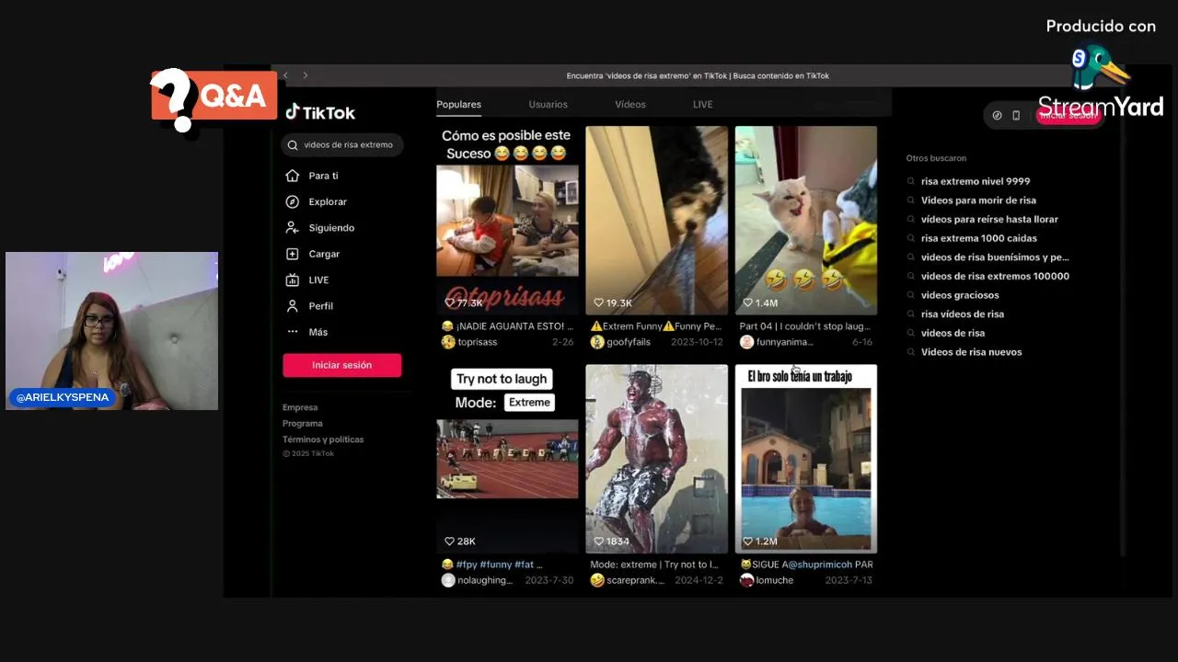This screenshot has height=662, width=1178.
Task: Click suggestion 'videos de risa buenísimos y pe...'
Action: [995, 257]
